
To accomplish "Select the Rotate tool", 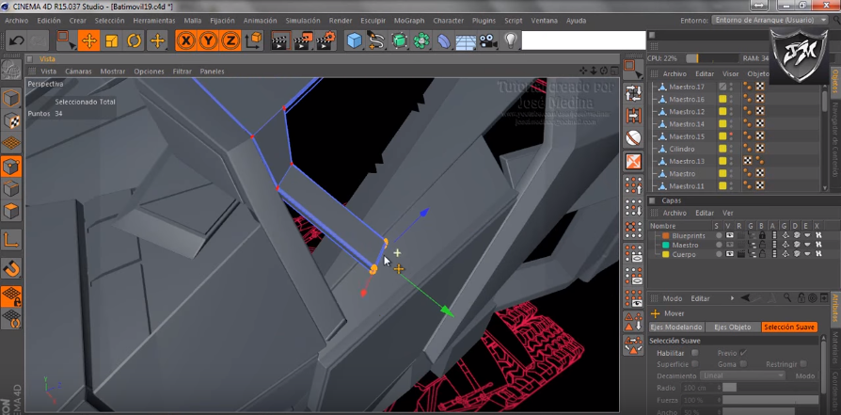I will 135,40.
